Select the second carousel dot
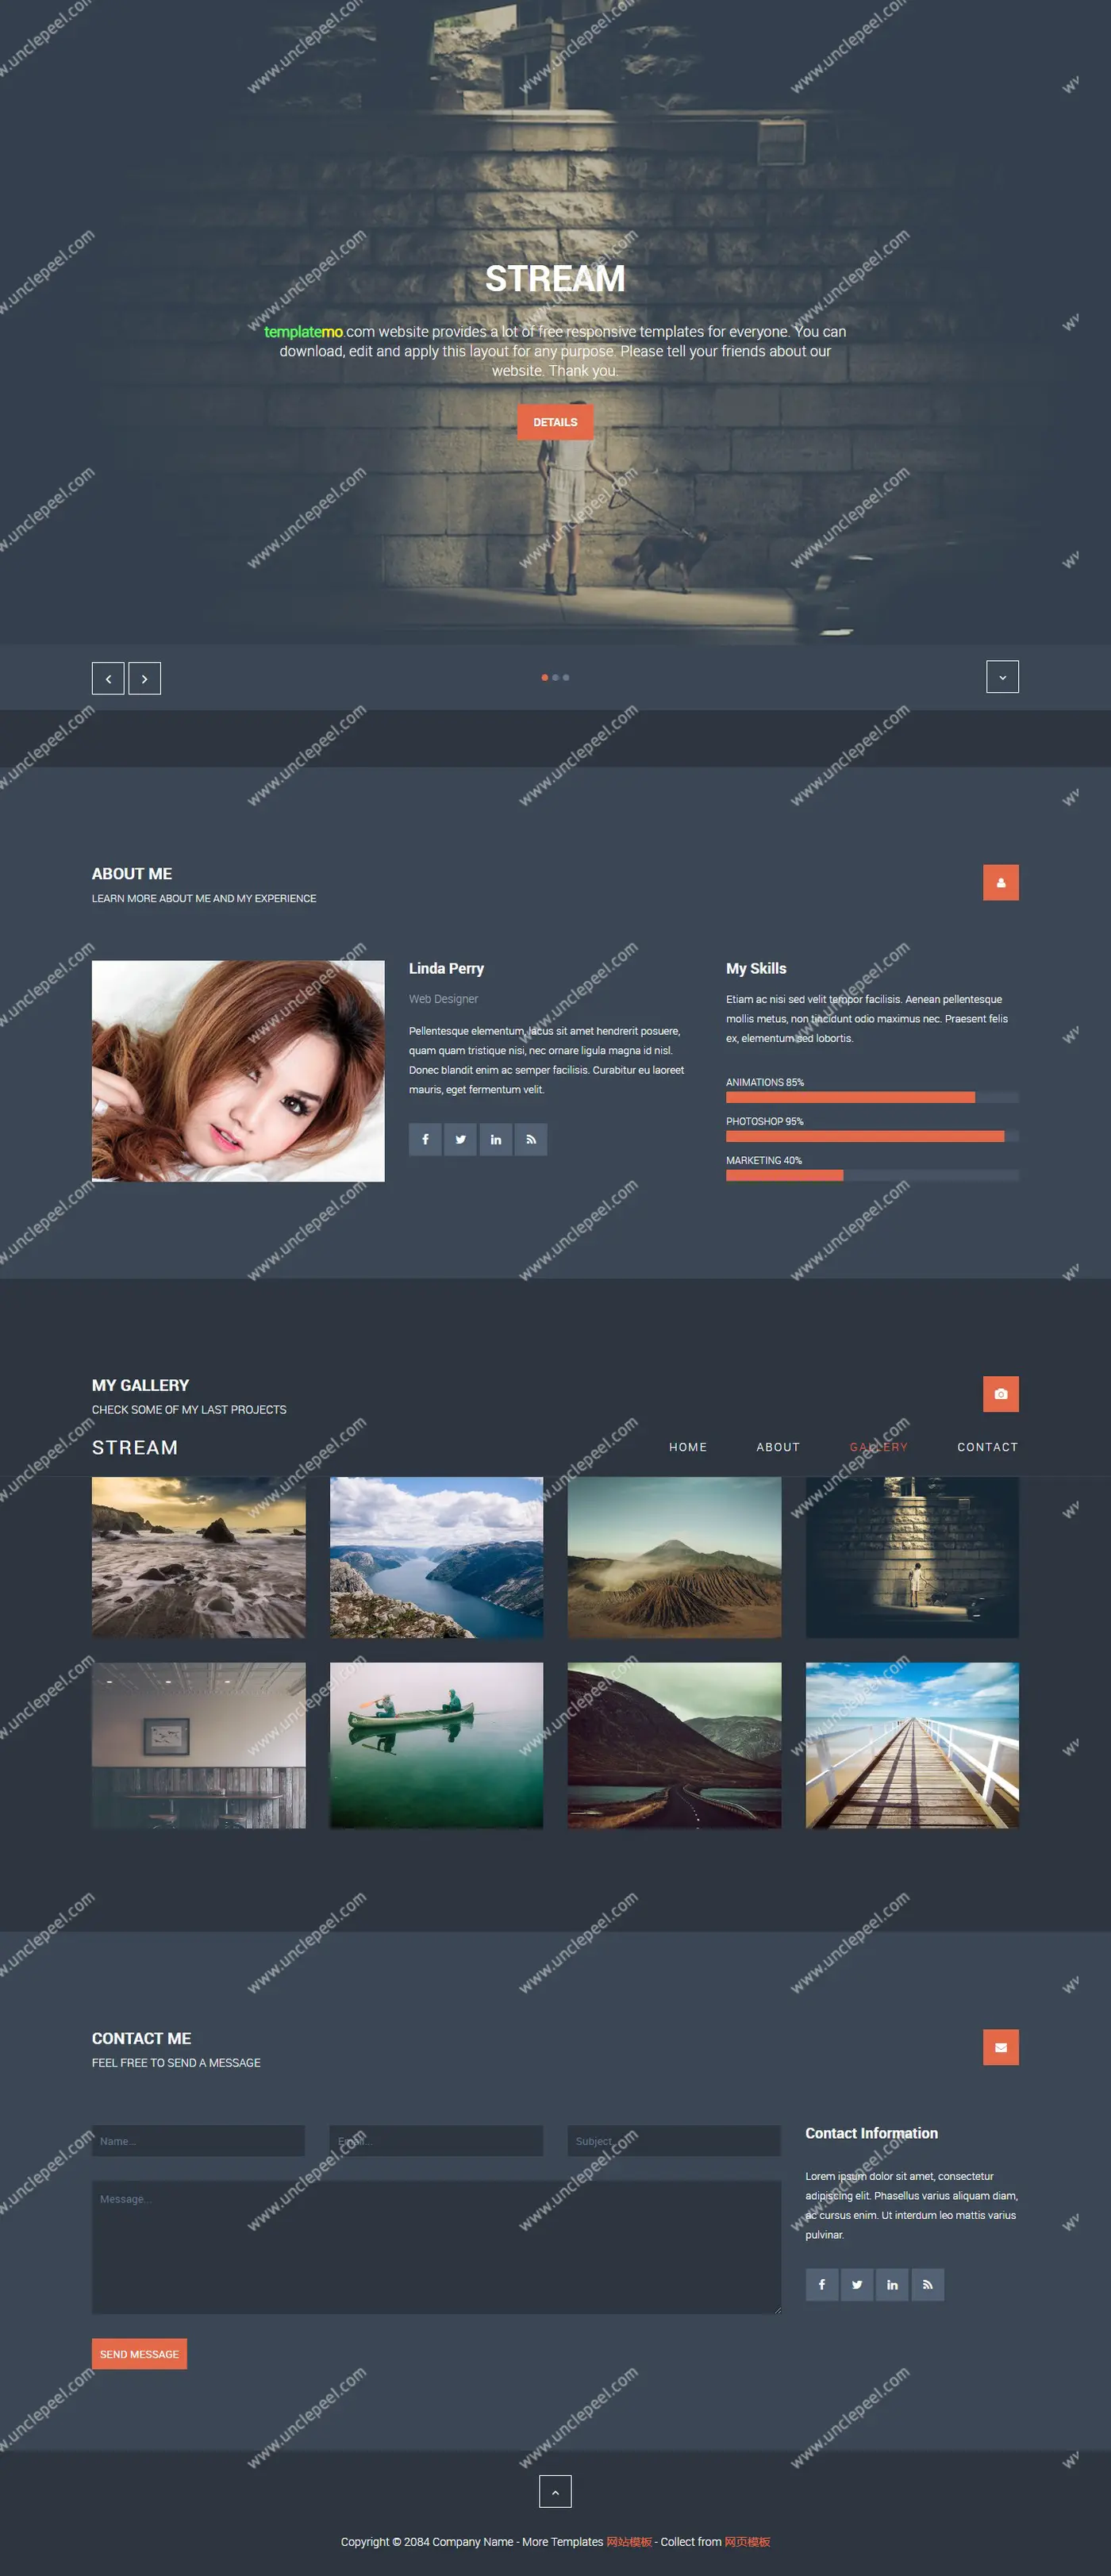Viewport: 1111px width, 2576px height. point(555,678)
